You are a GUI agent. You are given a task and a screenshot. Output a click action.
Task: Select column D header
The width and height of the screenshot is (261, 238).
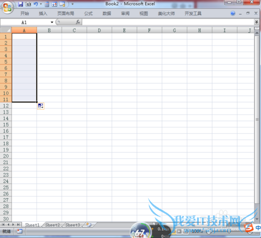coord(99,30)
